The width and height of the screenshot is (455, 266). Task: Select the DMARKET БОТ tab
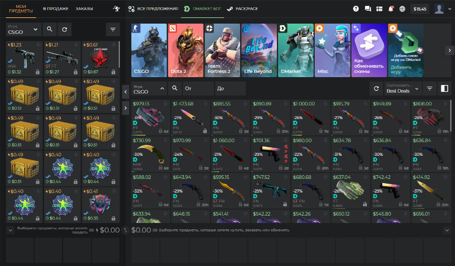point(203,9)
